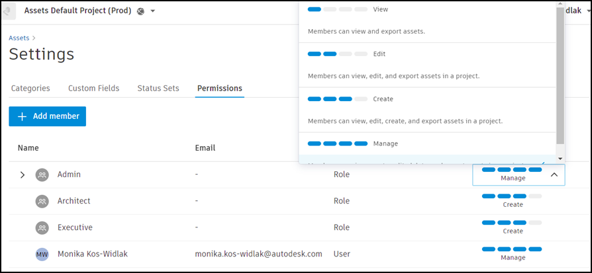592x273 pixels.
Task: Click the Admin role group icon
Action: [42, 175]
